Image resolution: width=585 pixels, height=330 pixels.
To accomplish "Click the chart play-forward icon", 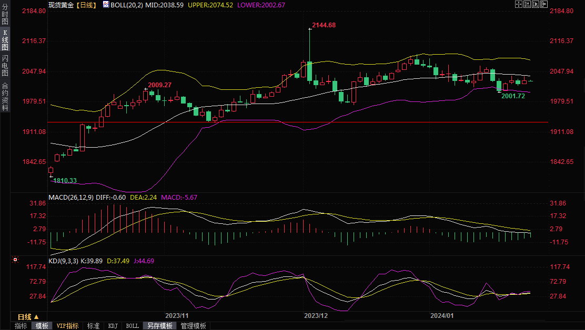I will tap(535, 4).
